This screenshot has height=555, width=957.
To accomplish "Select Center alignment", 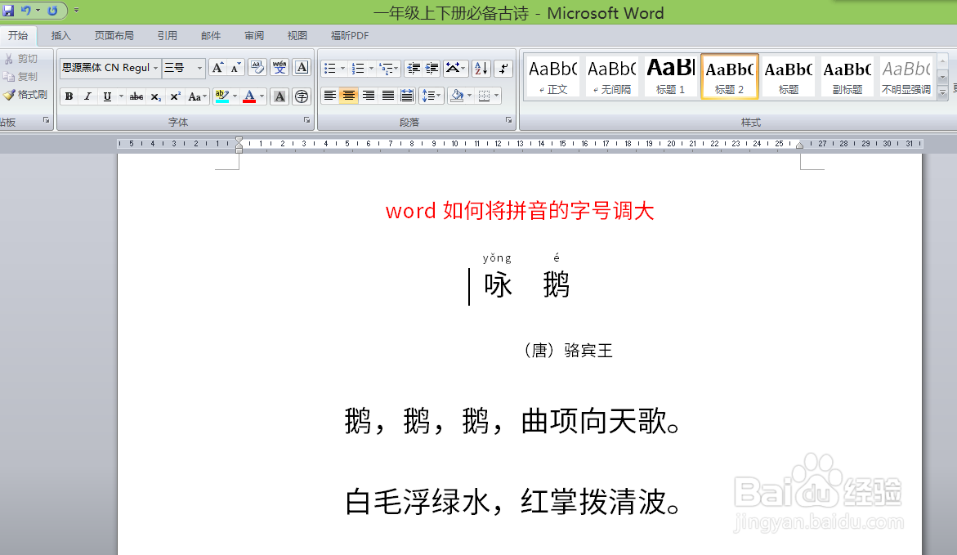I will click(x=348, y=96).
